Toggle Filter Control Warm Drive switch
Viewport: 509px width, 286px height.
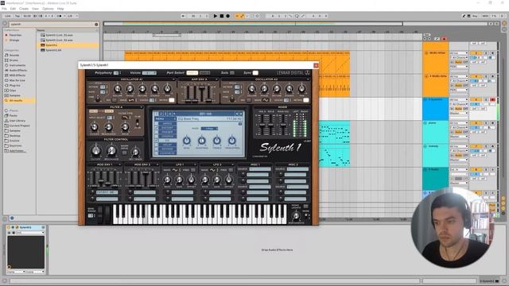pyautogui.click(x=124, y=153)
